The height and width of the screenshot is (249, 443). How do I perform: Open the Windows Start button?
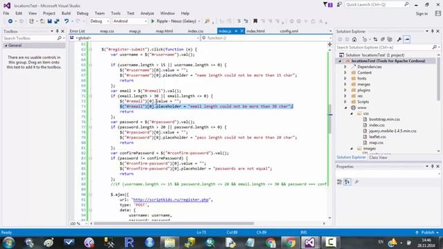8,243
